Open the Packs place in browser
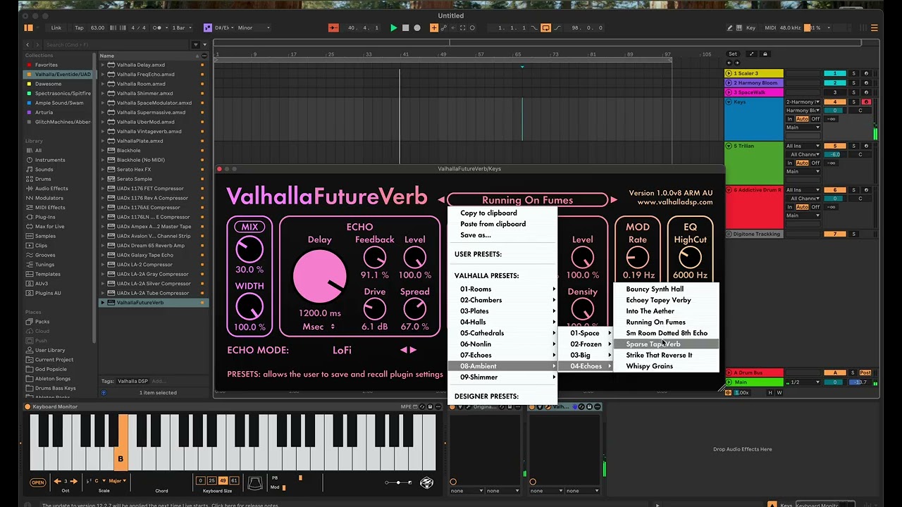The image size is (902, 507). tap(42, 321)
